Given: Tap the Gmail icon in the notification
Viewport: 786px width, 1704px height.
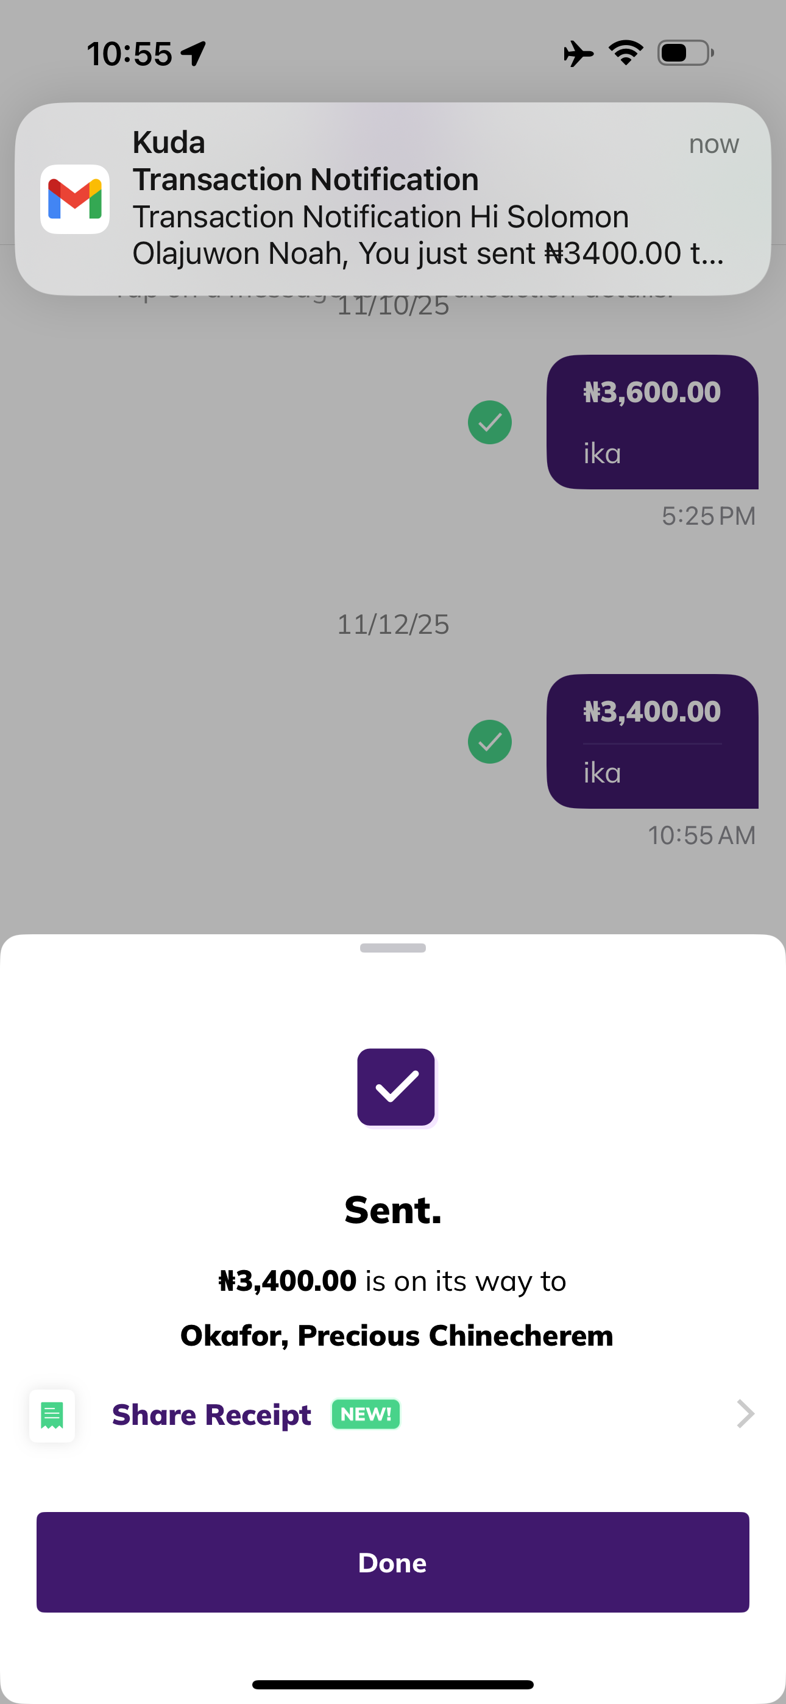Looking at the screenshot, I should [x=75, y=199].
